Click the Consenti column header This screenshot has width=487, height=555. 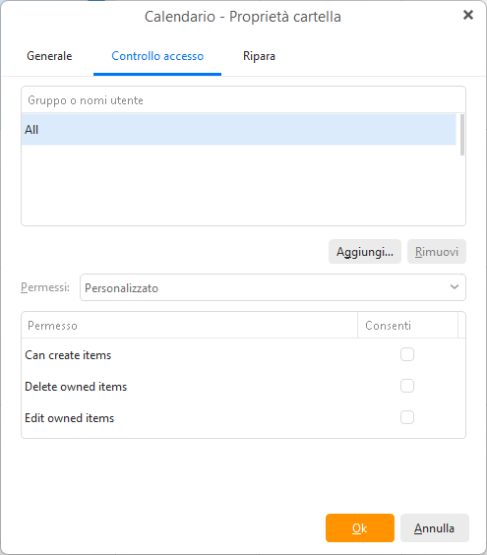(x=407, y=326)
